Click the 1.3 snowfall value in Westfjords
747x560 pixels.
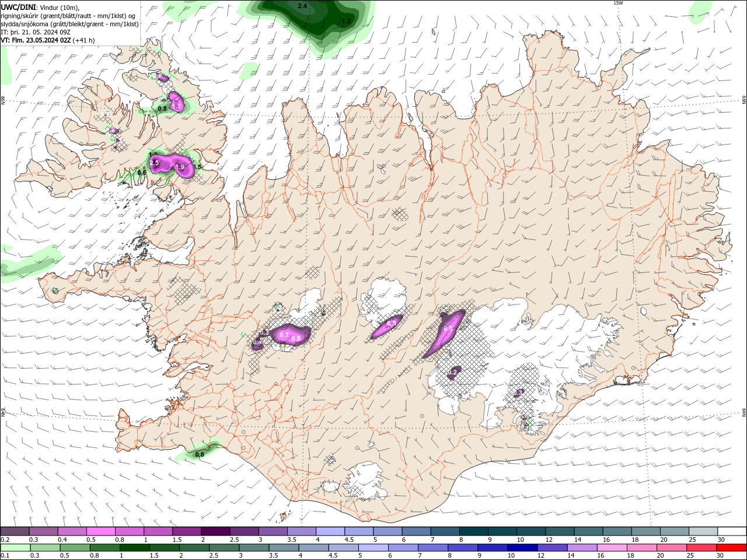click(x=177, y=106)
